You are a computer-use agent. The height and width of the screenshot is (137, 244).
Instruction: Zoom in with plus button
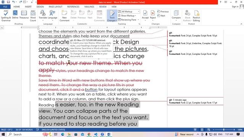click(x=234, y=129)
